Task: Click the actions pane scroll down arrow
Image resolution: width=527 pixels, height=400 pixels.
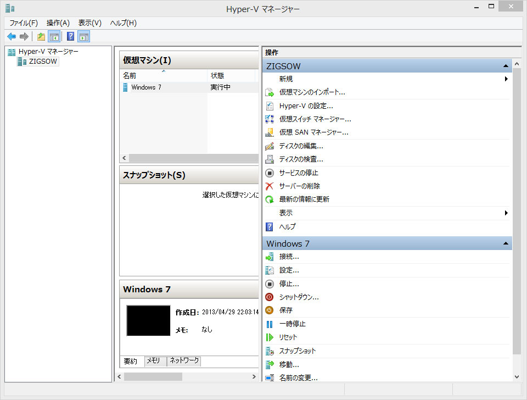Action: pyautogui.click(x=517, y=377)
